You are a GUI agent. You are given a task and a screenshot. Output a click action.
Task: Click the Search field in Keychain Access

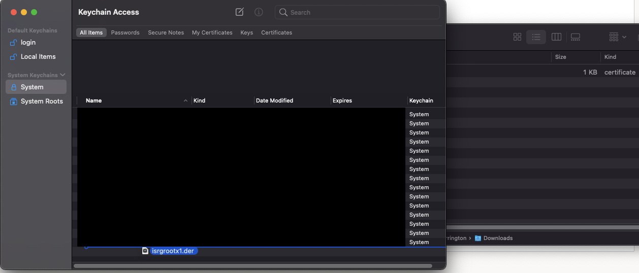point(357,12)
